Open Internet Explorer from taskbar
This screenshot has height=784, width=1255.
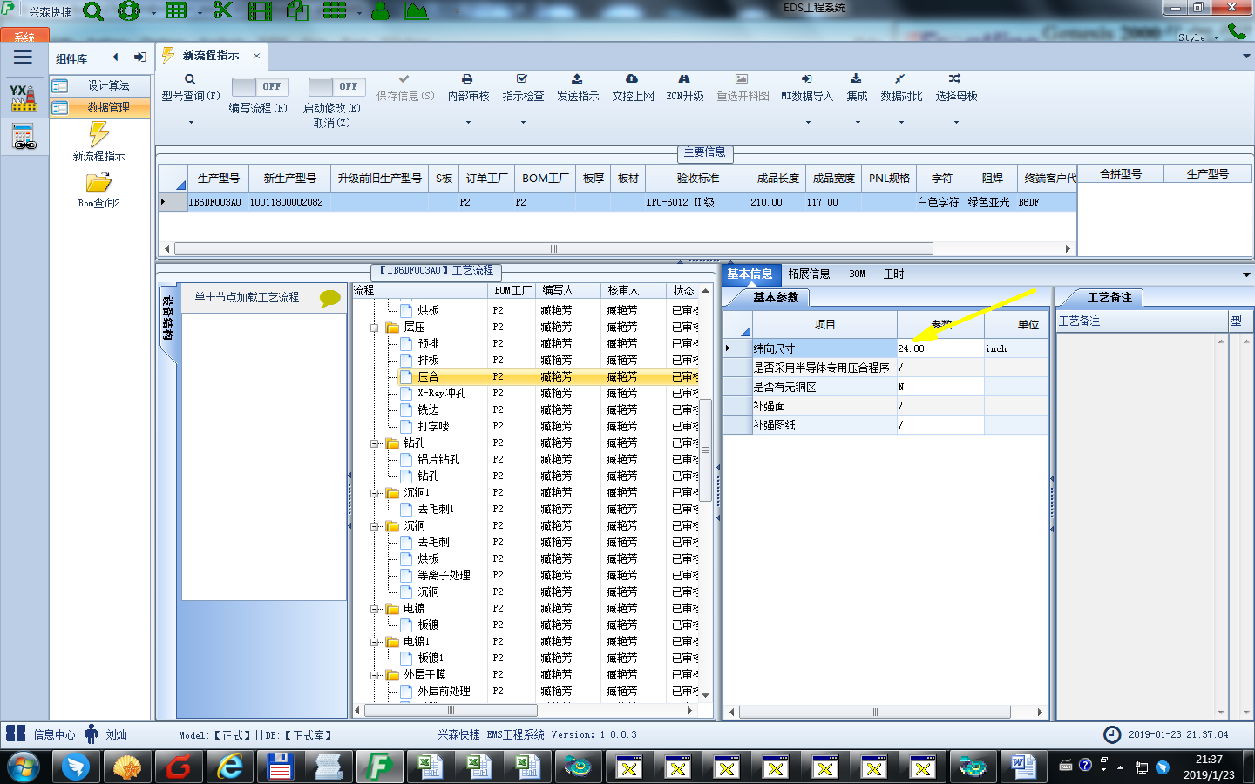pos(230,767)
